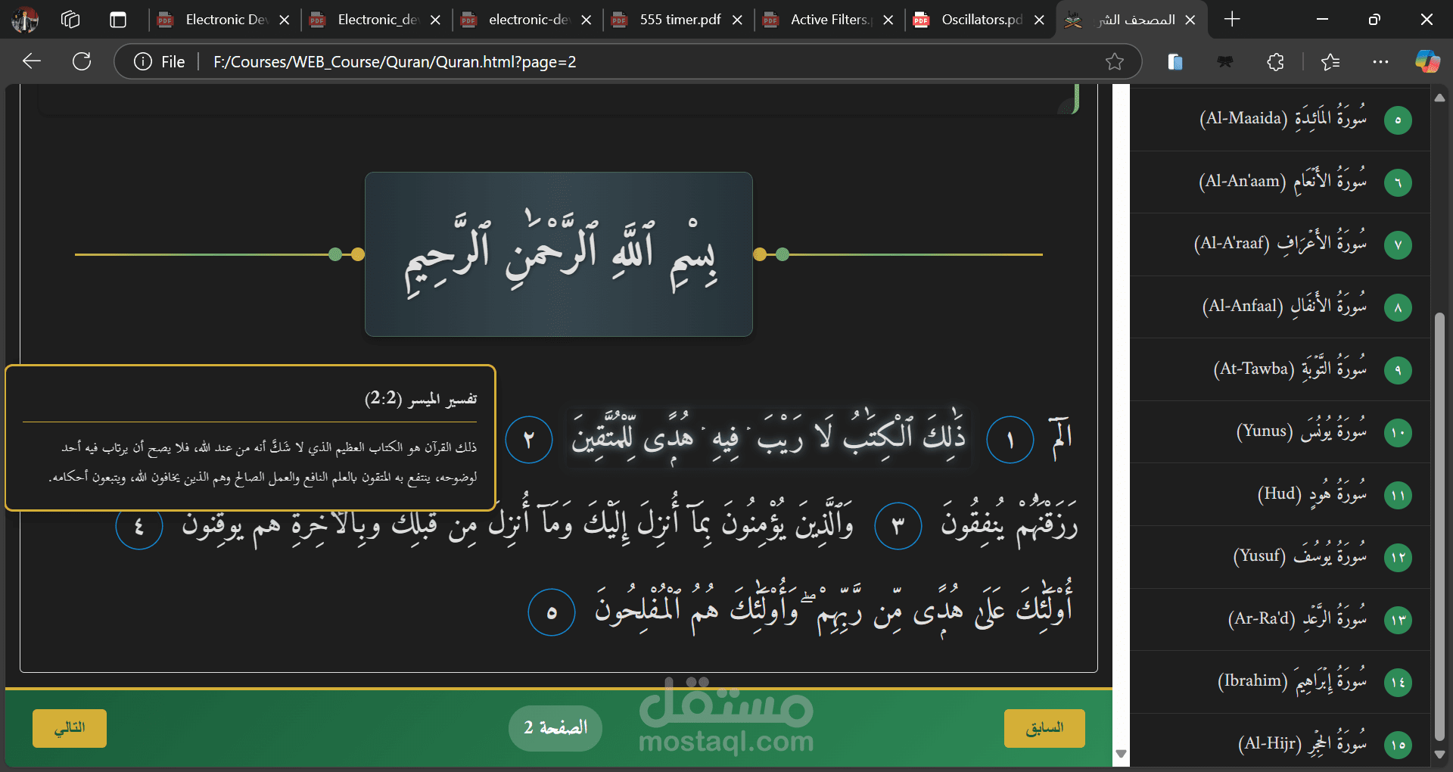
Task: Click the التالي (next) page button
Action: click(x=70, y=728)
